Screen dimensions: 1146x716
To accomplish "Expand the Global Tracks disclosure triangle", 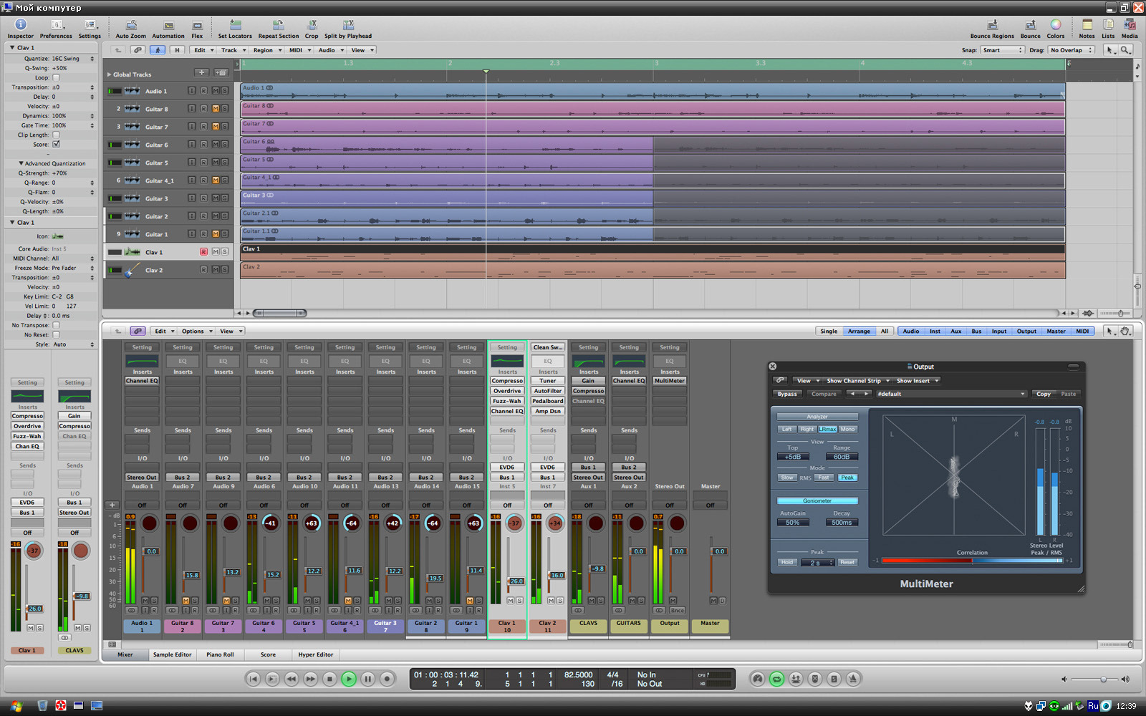I will (109, 74).
